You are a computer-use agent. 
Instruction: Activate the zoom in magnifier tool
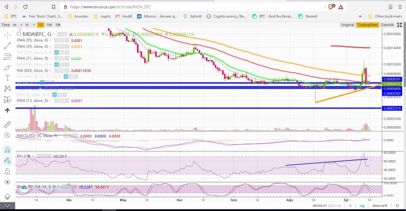click(7, 135)
